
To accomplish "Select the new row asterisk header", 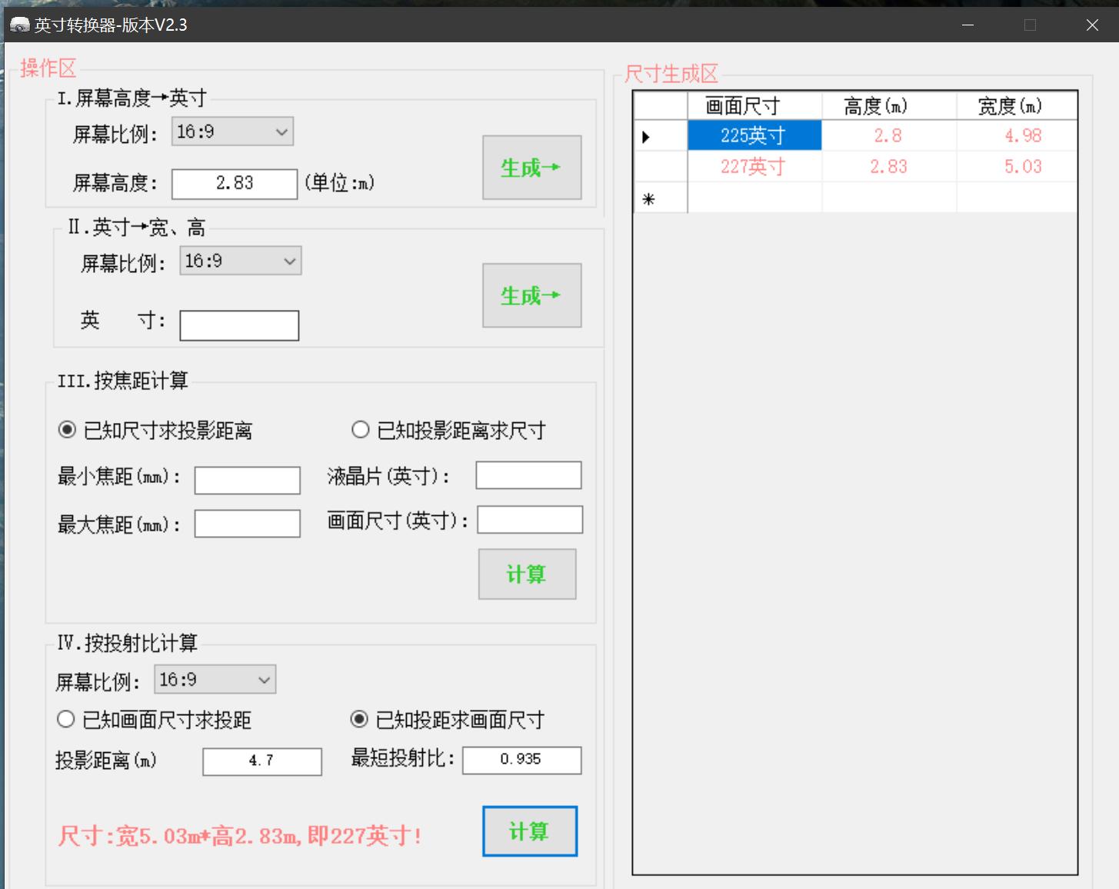I will (661, 198).
